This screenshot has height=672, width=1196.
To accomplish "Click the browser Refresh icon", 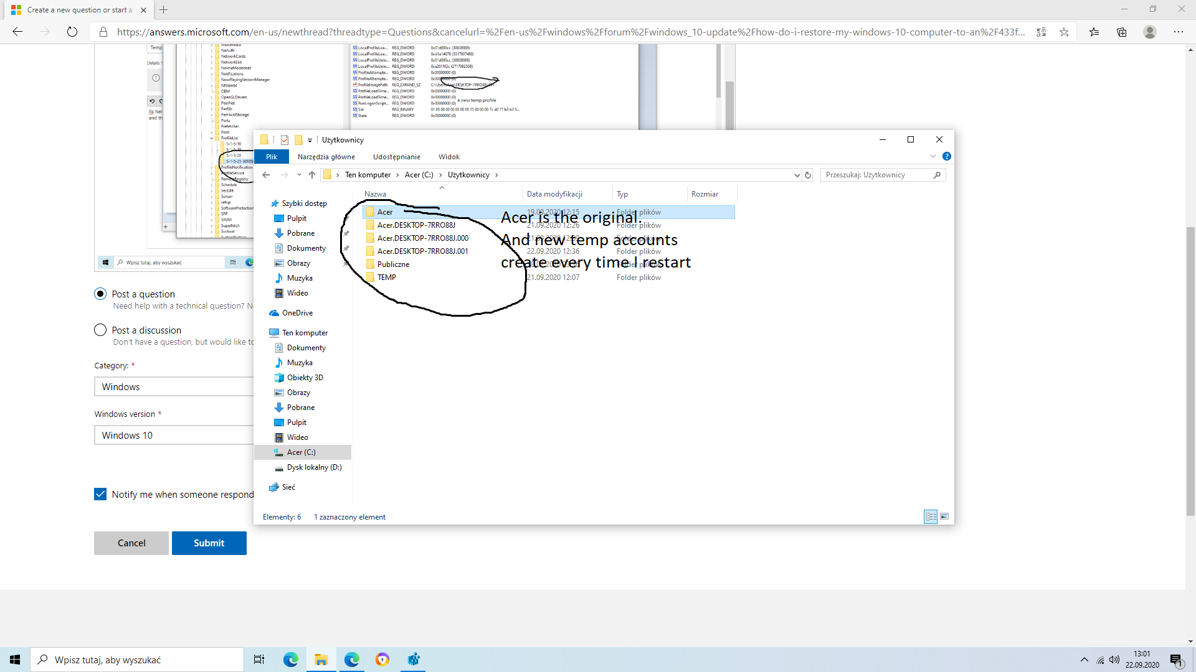I will (72, 32).
